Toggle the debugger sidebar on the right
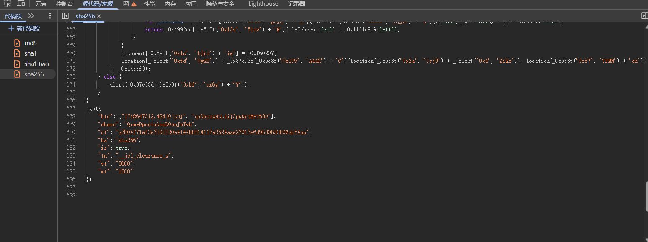 click(644, 16)
